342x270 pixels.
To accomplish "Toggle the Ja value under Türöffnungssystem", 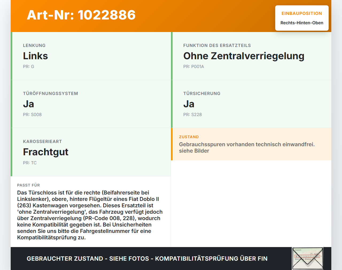I will 28,104.
